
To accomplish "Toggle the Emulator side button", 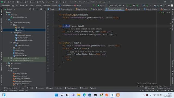I will 173,63.
